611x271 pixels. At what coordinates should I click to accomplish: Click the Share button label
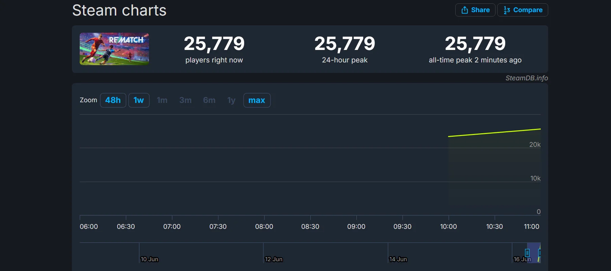(480, 10)
